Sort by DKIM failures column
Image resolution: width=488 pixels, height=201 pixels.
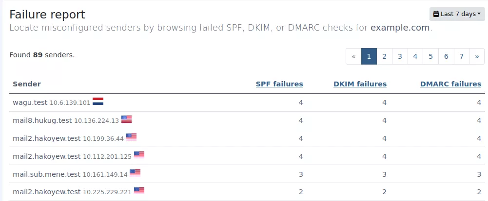(360, 84)
